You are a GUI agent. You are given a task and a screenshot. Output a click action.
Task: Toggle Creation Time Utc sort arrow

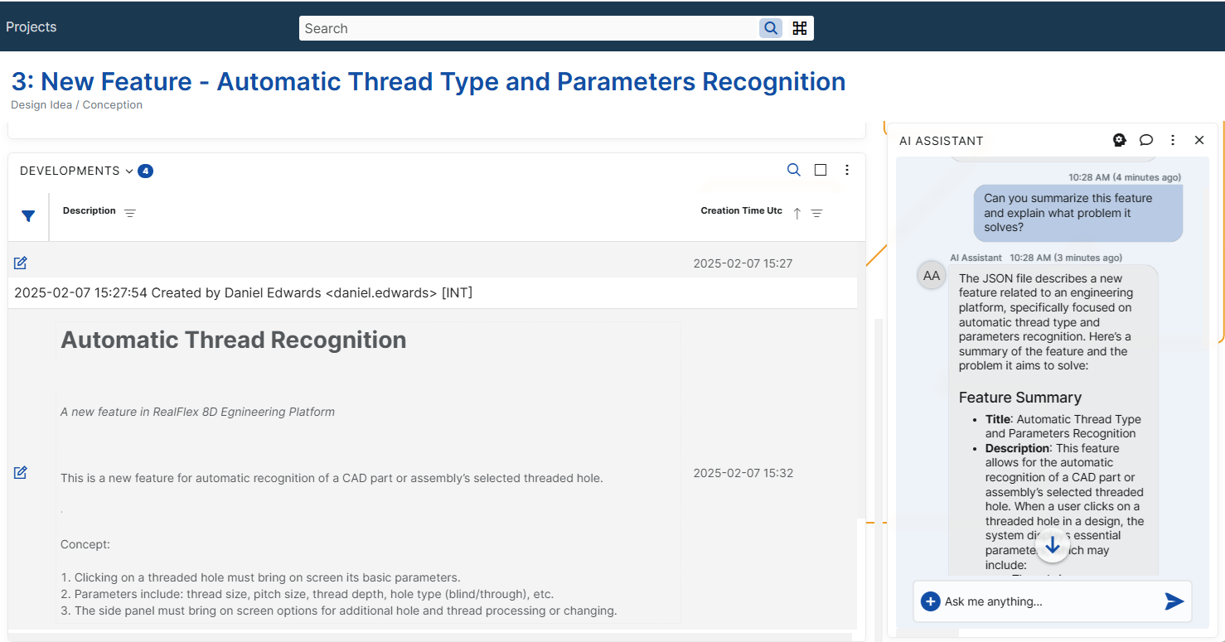click(797, 214)
